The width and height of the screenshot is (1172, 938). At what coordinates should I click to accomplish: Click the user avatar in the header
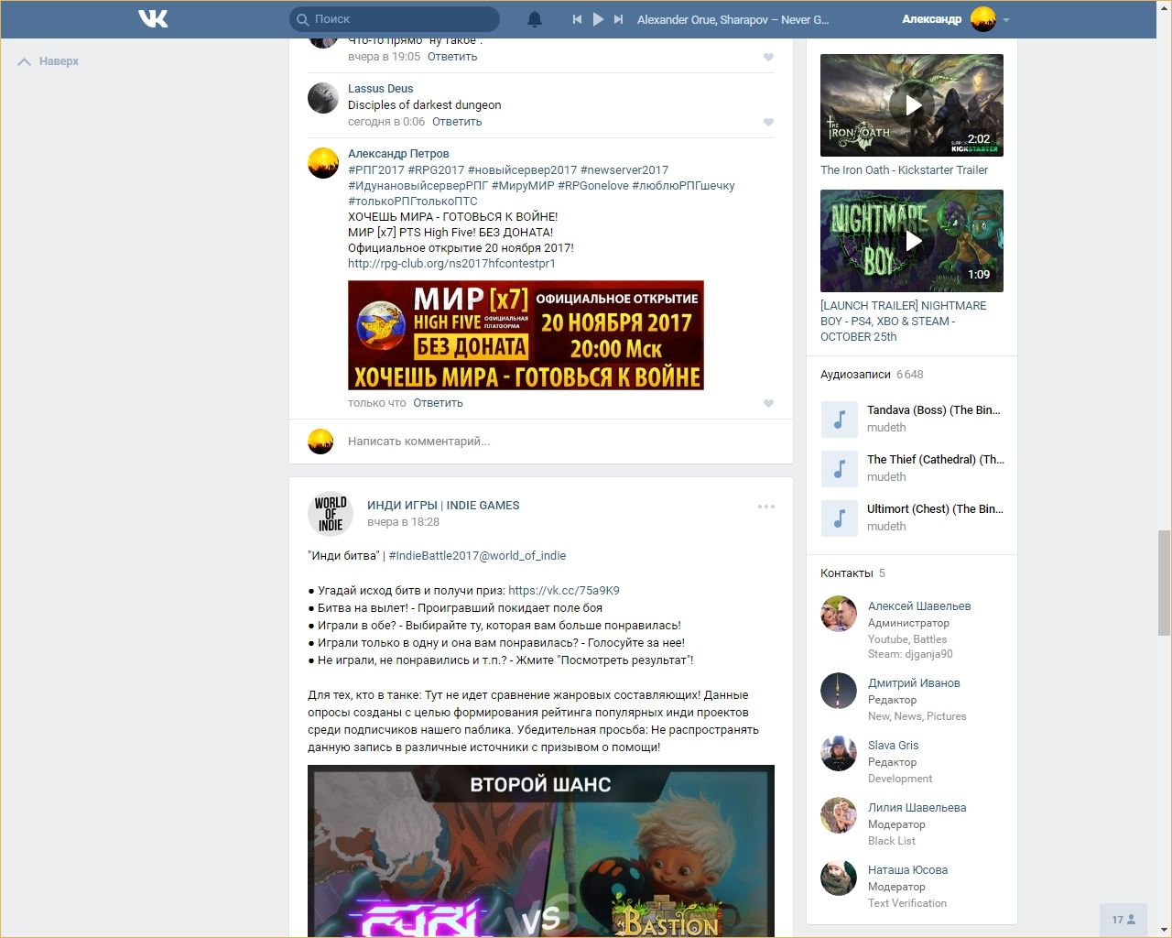[x=983, y=19]
